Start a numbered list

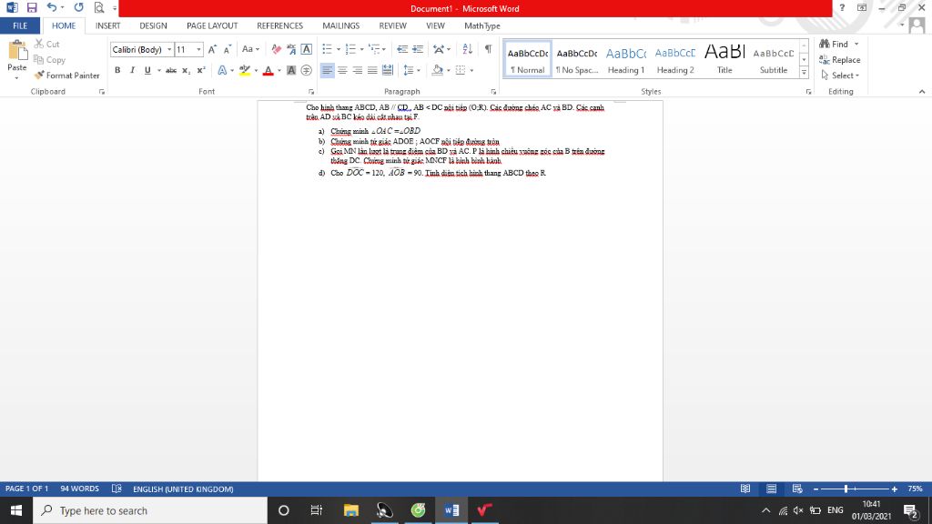tap(350, 49)
